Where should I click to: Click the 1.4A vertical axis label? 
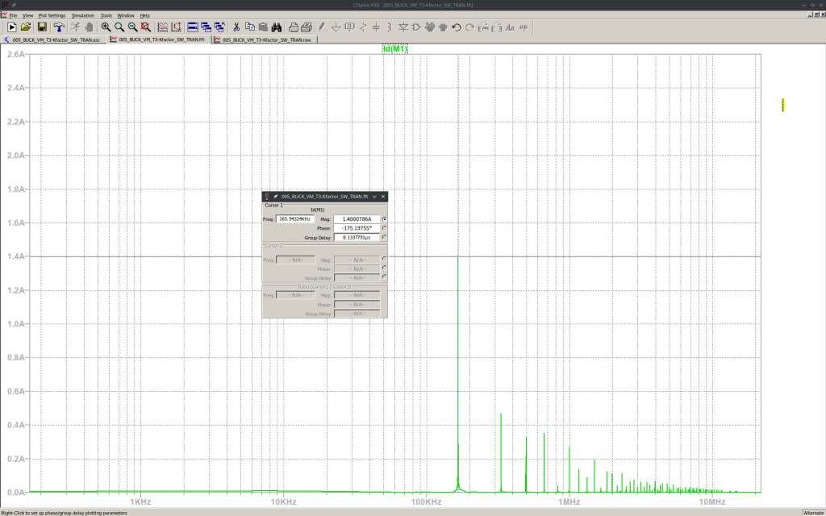click(x=16, y=256)
